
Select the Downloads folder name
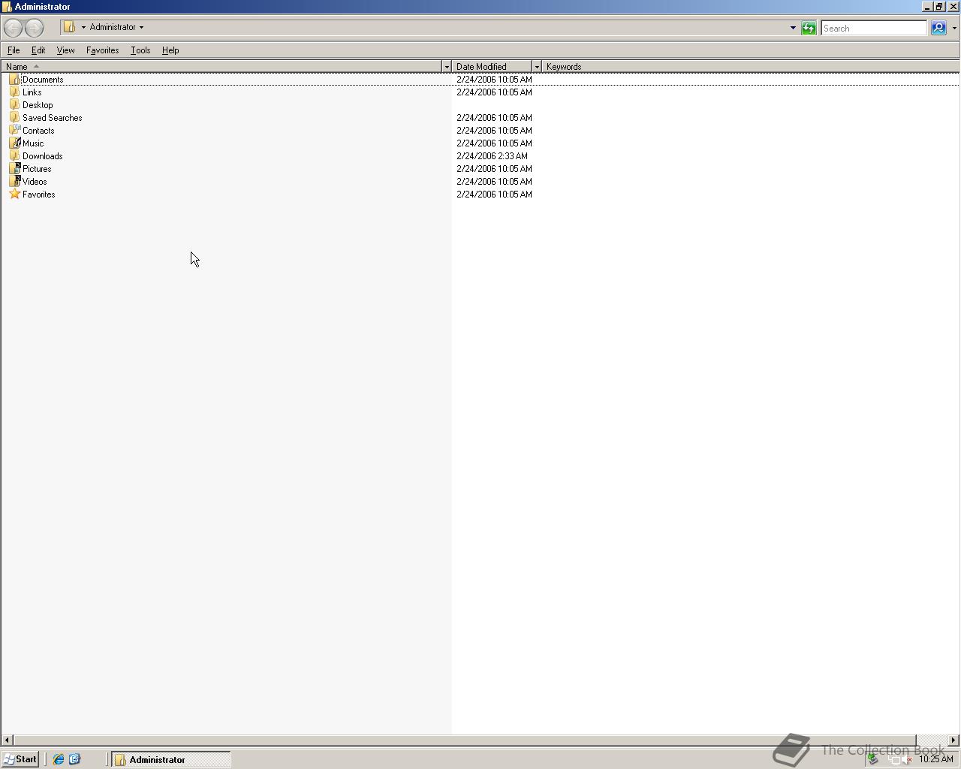pos(42,156)
